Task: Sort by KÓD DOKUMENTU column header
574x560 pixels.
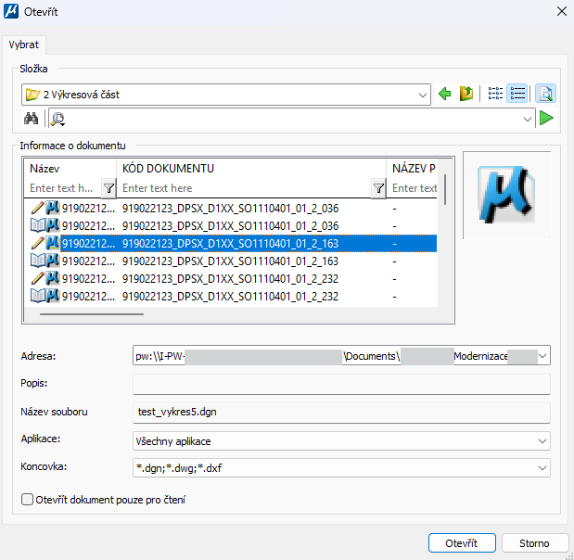Action: [x=250, y=169]
